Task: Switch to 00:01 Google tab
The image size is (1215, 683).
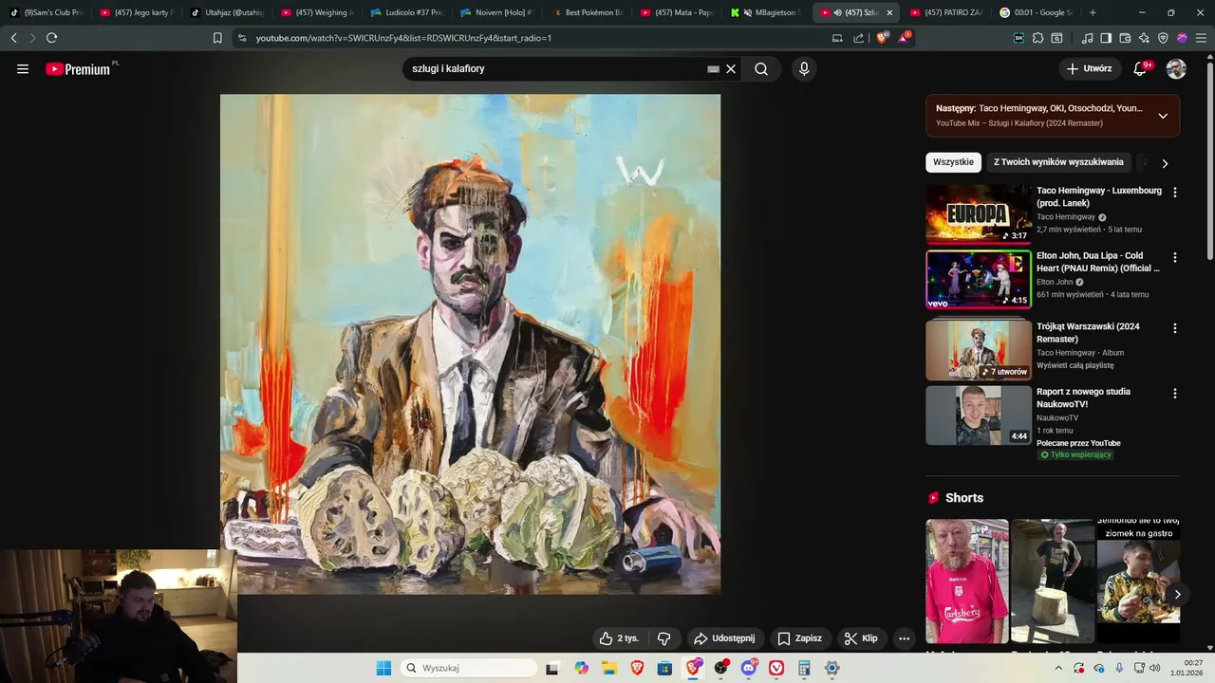Action: click(x=1037, y=12)
